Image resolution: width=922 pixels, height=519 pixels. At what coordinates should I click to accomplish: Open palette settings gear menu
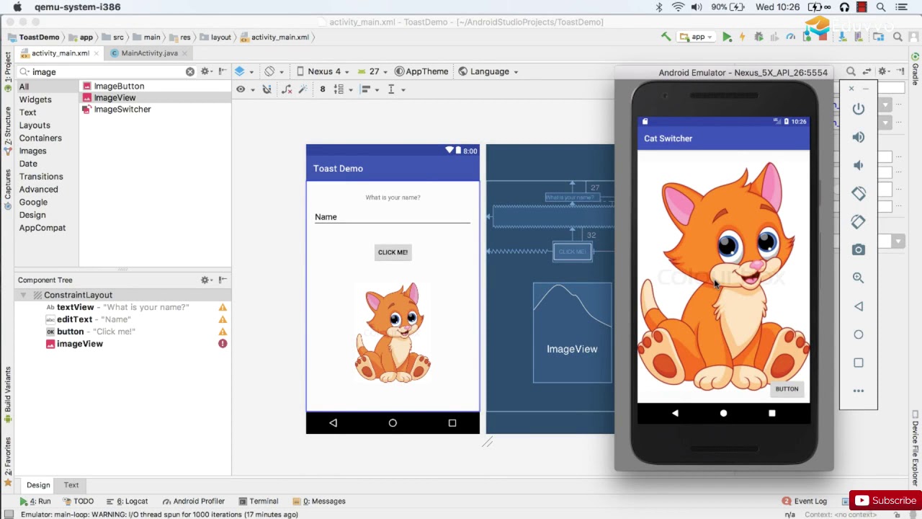[x=206, y=71]
